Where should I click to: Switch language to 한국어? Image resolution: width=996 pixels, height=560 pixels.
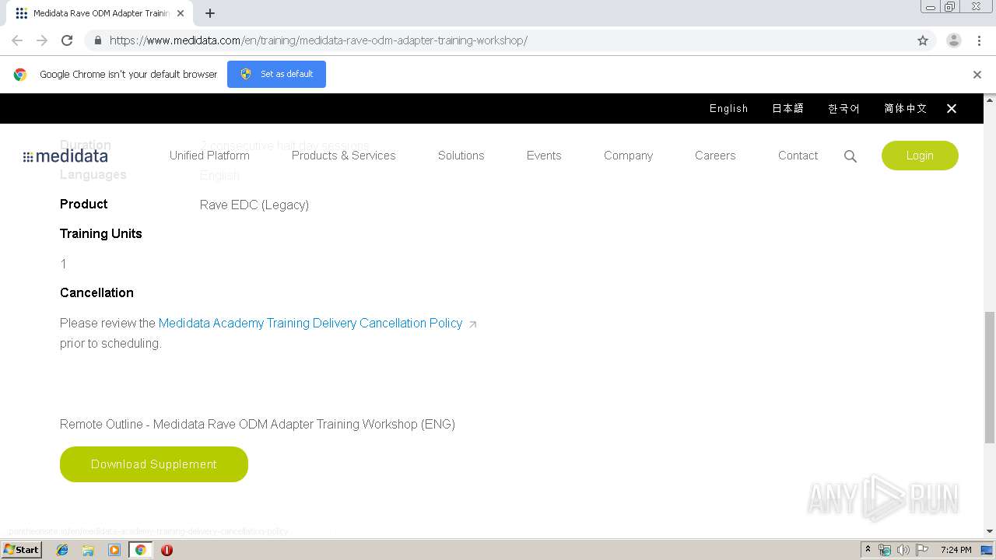point(843,109)
